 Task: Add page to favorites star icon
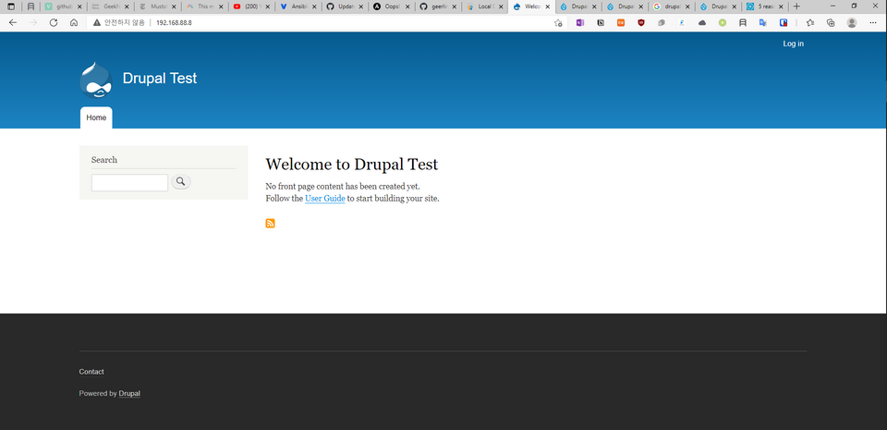coord(558,22)
